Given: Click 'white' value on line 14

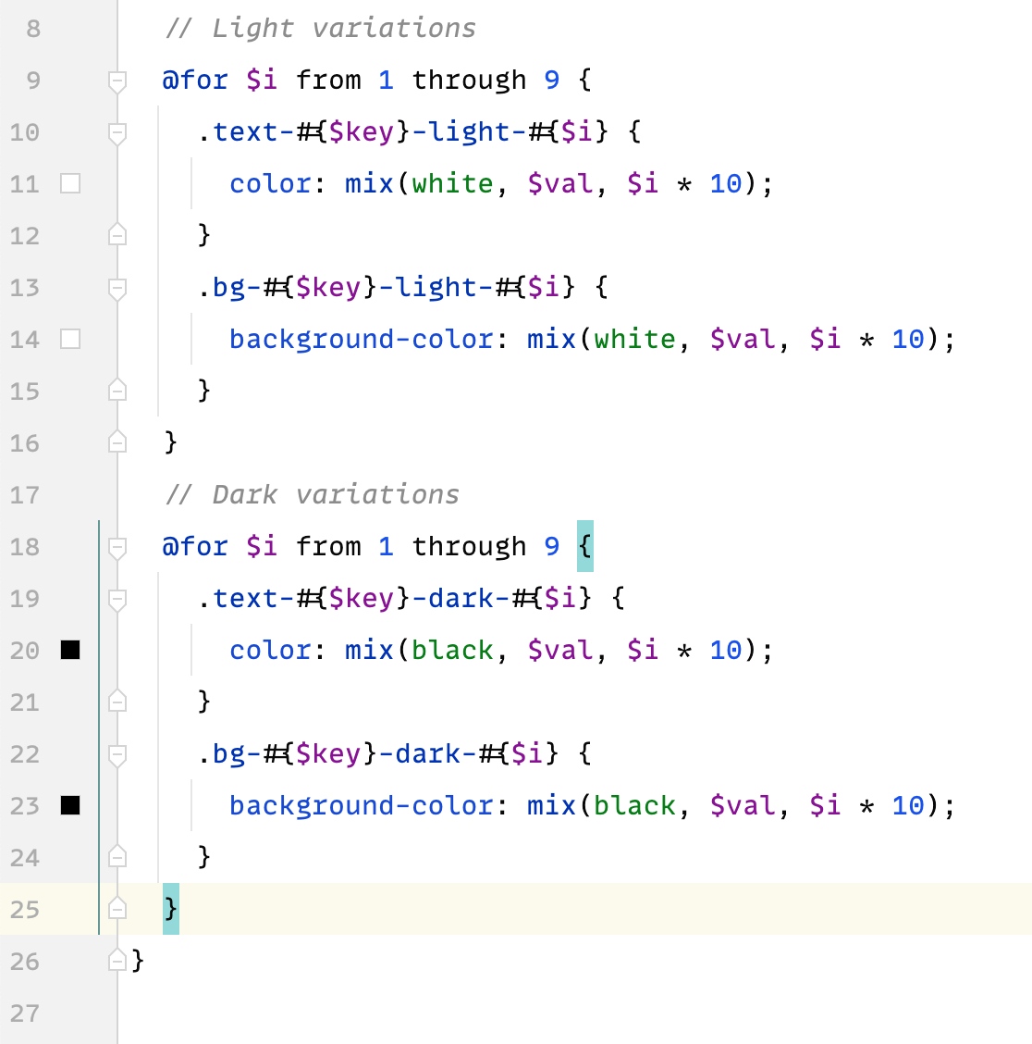Looking at the screenshot, I should click(x=634, y=340).
